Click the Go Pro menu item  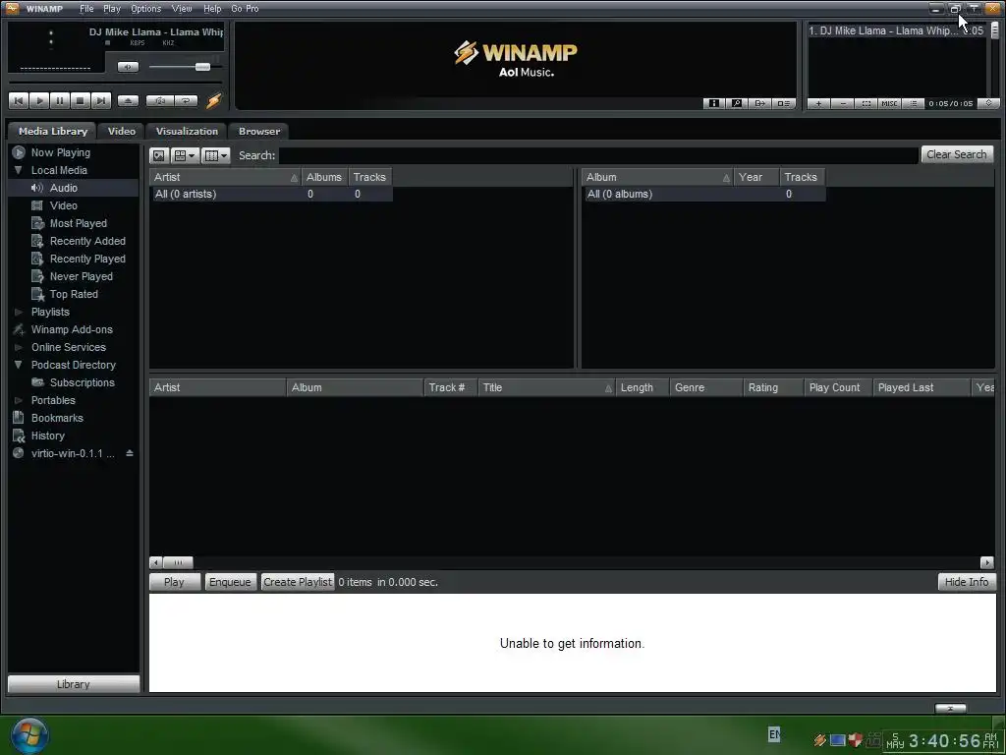click(245, 8)
